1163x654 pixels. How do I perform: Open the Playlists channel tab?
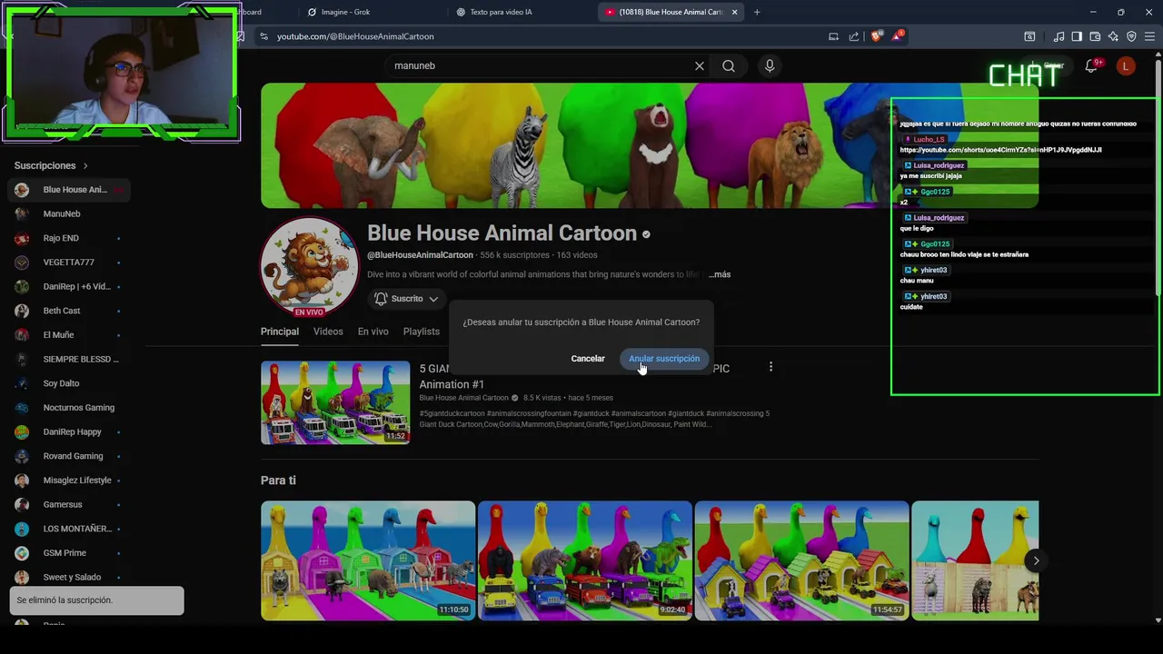421,332
